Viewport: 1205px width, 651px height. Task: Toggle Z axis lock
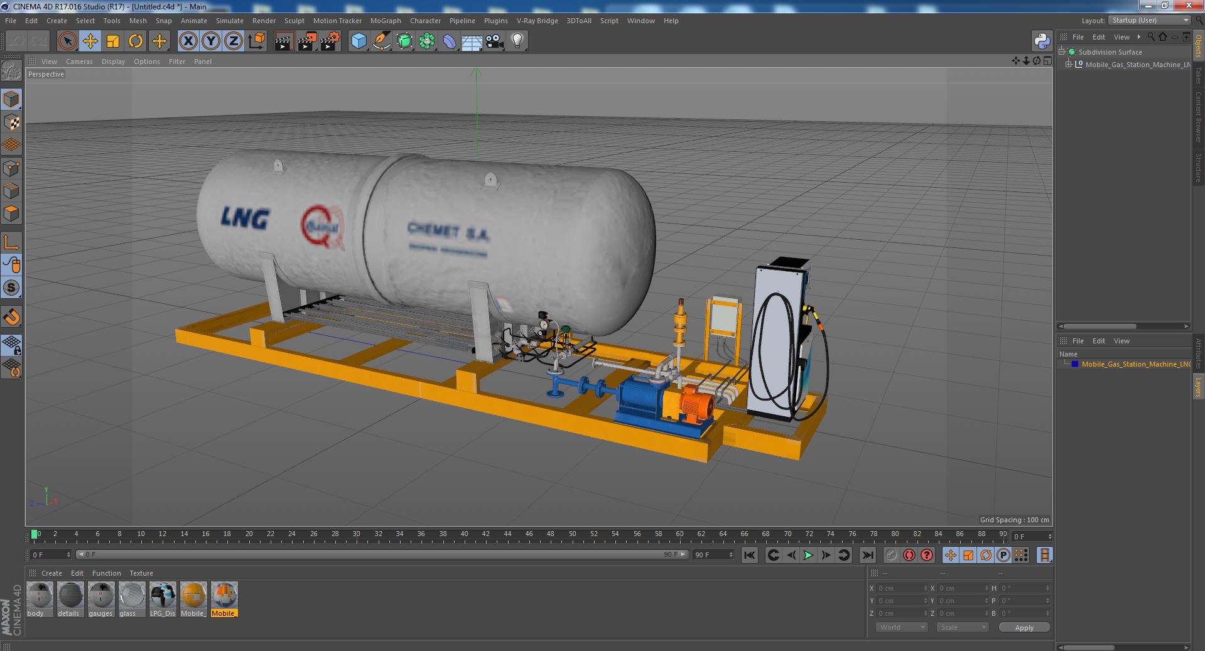234,41
